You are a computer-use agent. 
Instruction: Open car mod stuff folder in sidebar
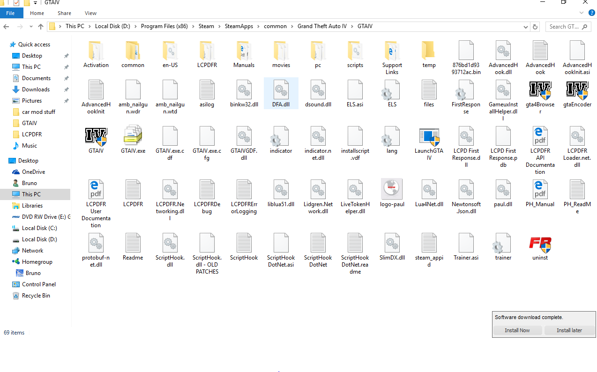click(x=38, y=112)
